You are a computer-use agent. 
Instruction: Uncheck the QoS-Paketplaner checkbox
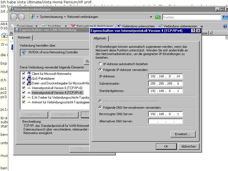click(x=24, y=79)
